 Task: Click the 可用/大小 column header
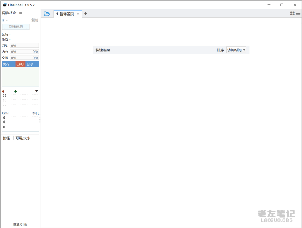[23, 138]
